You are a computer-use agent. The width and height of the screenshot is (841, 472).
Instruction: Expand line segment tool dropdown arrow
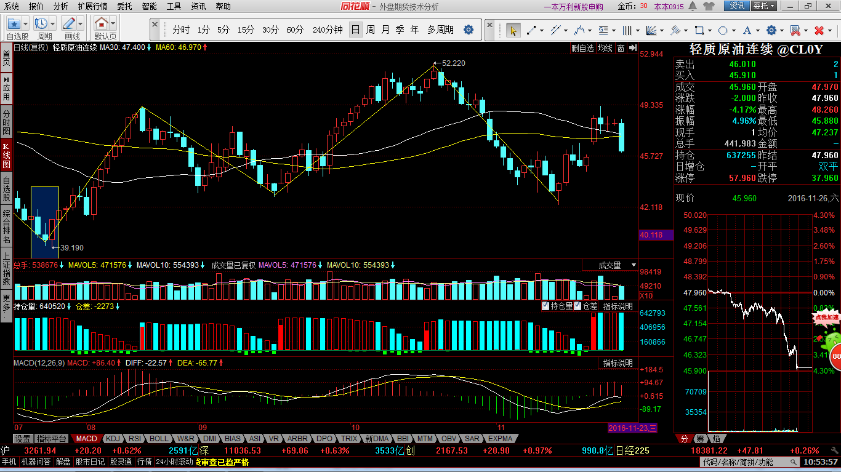tap(541, 30)
